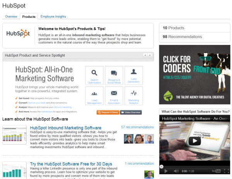Go to previous spotlight slide arrow
This screenshot has height=179, width=232.
145,55
